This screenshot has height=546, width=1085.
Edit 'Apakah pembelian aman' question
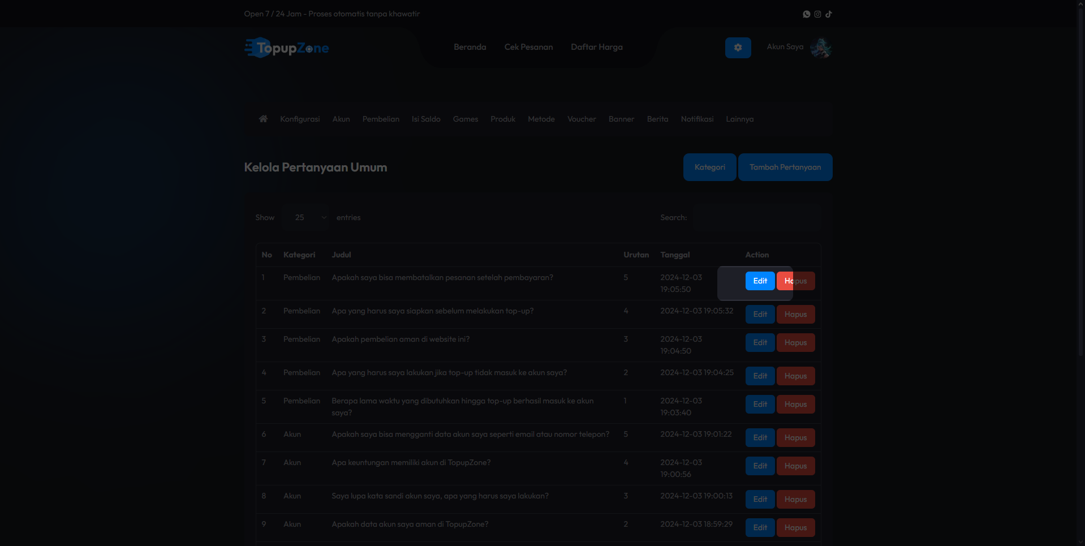pos(760,342)
